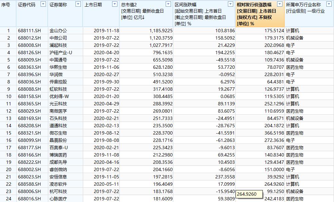Select stock name 凌志软件
This screenshot has width=334, height=202.
coord(58,184)
